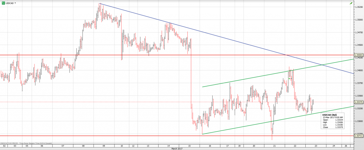Click the 1.35250 price axis level
364x150 pixels.
click(x=358, y=7)
